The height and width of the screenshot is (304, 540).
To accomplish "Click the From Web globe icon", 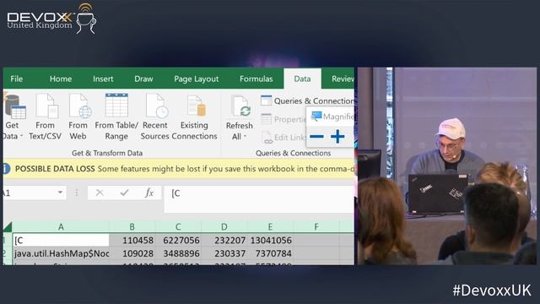I will click(x=80, y=106).
